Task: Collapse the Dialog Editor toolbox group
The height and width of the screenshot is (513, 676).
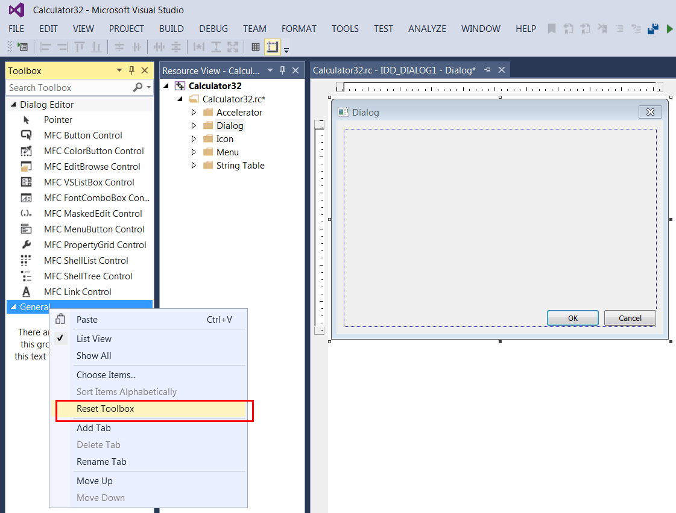Action: (13, 105)
